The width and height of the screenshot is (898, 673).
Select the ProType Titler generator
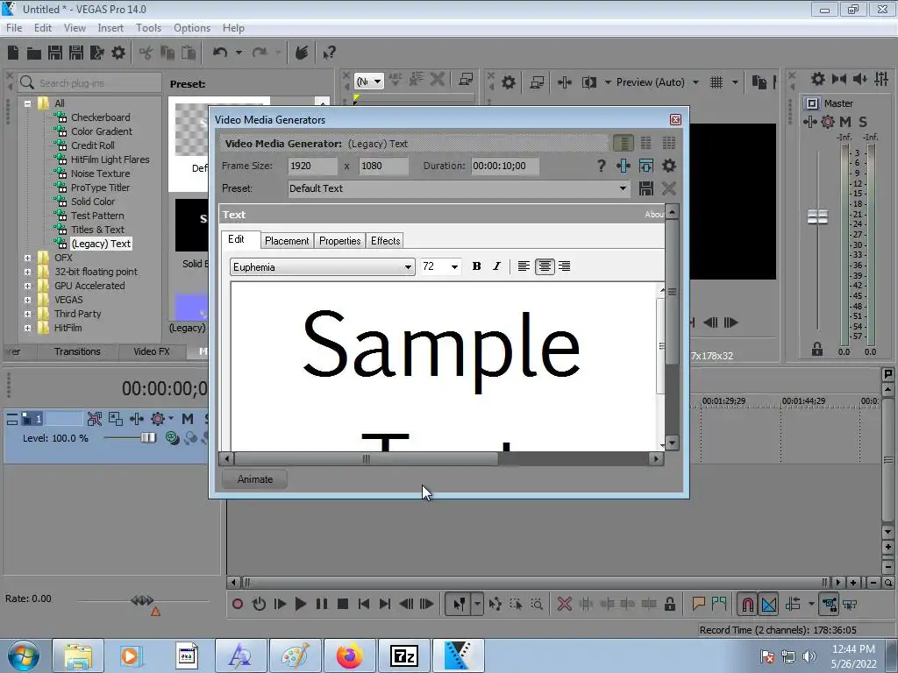point(100,188)
